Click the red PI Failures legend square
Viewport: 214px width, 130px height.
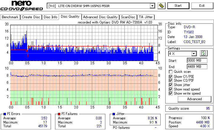[59, 114]
